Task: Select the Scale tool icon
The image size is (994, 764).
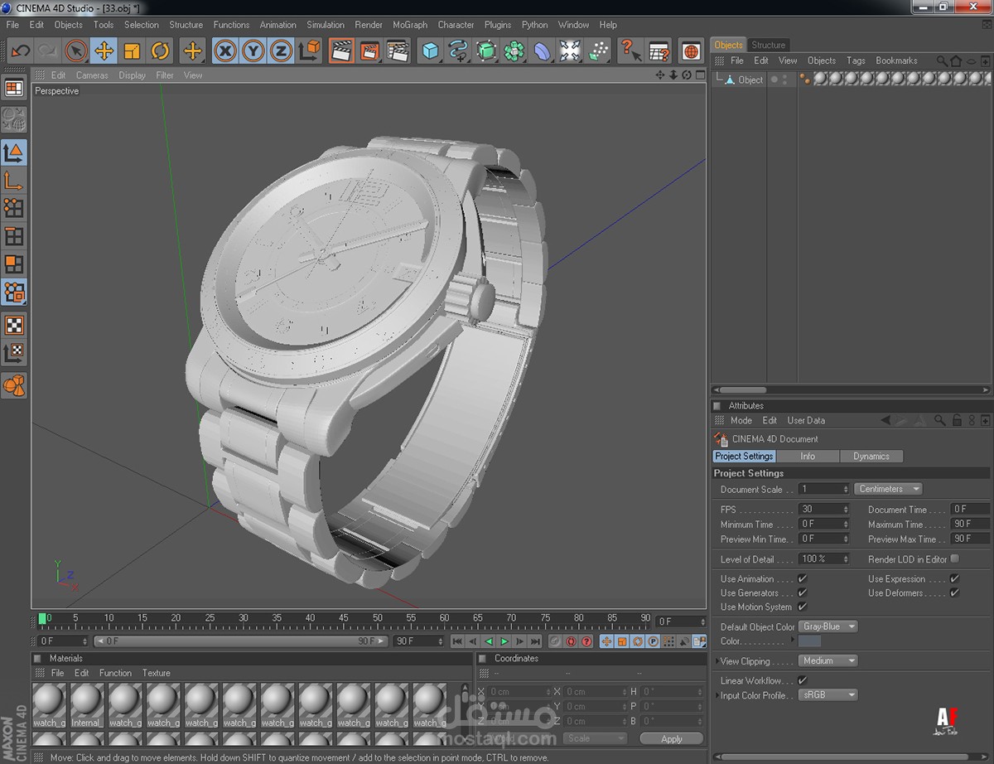Action: click(132, 51)
